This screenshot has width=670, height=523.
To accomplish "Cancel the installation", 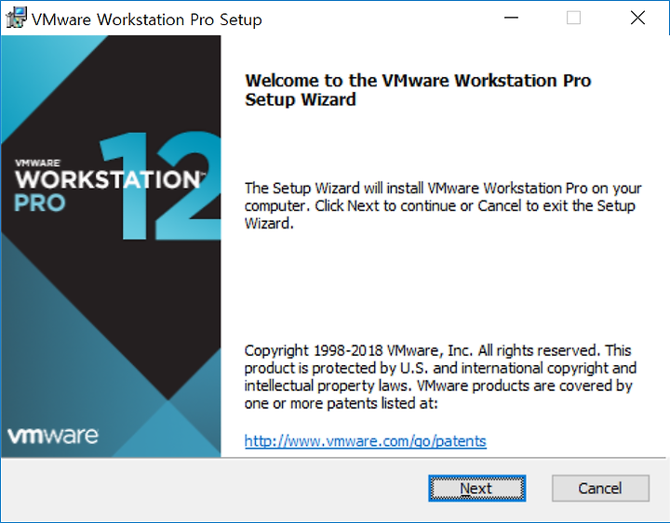I will [x=600, y=488].
